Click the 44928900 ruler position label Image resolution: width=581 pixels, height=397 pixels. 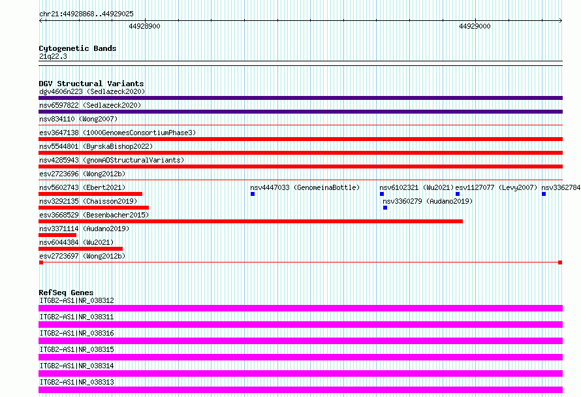tap(144, 26)
